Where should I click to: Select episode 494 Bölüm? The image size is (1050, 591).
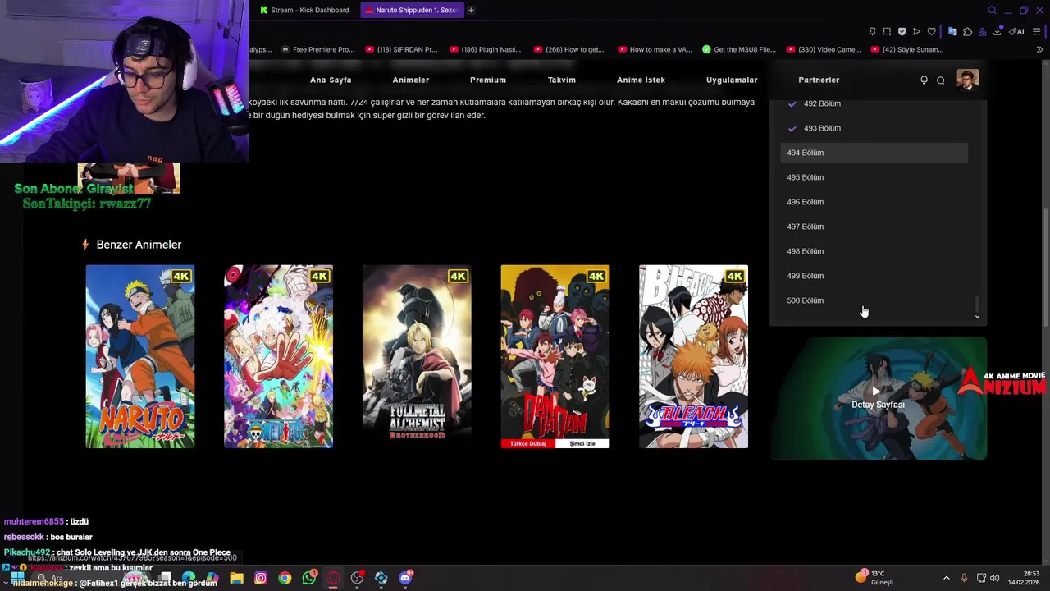pyautogui.click(x=874, y=153)
